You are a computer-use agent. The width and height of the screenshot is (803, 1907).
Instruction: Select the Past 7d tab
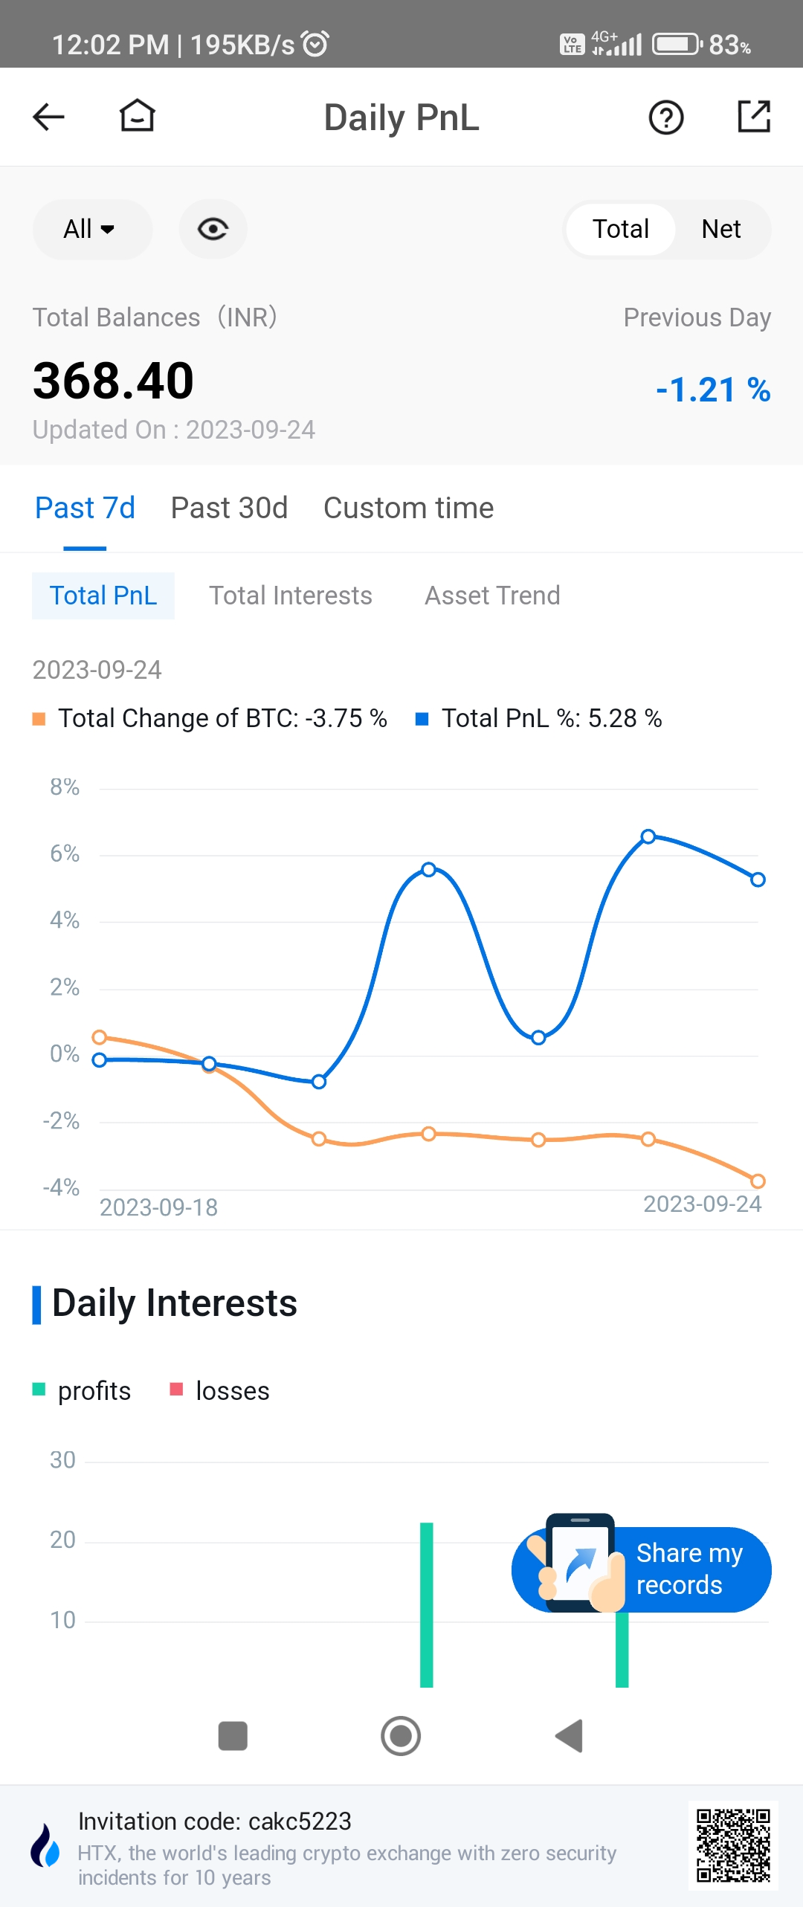click(85, 509)
